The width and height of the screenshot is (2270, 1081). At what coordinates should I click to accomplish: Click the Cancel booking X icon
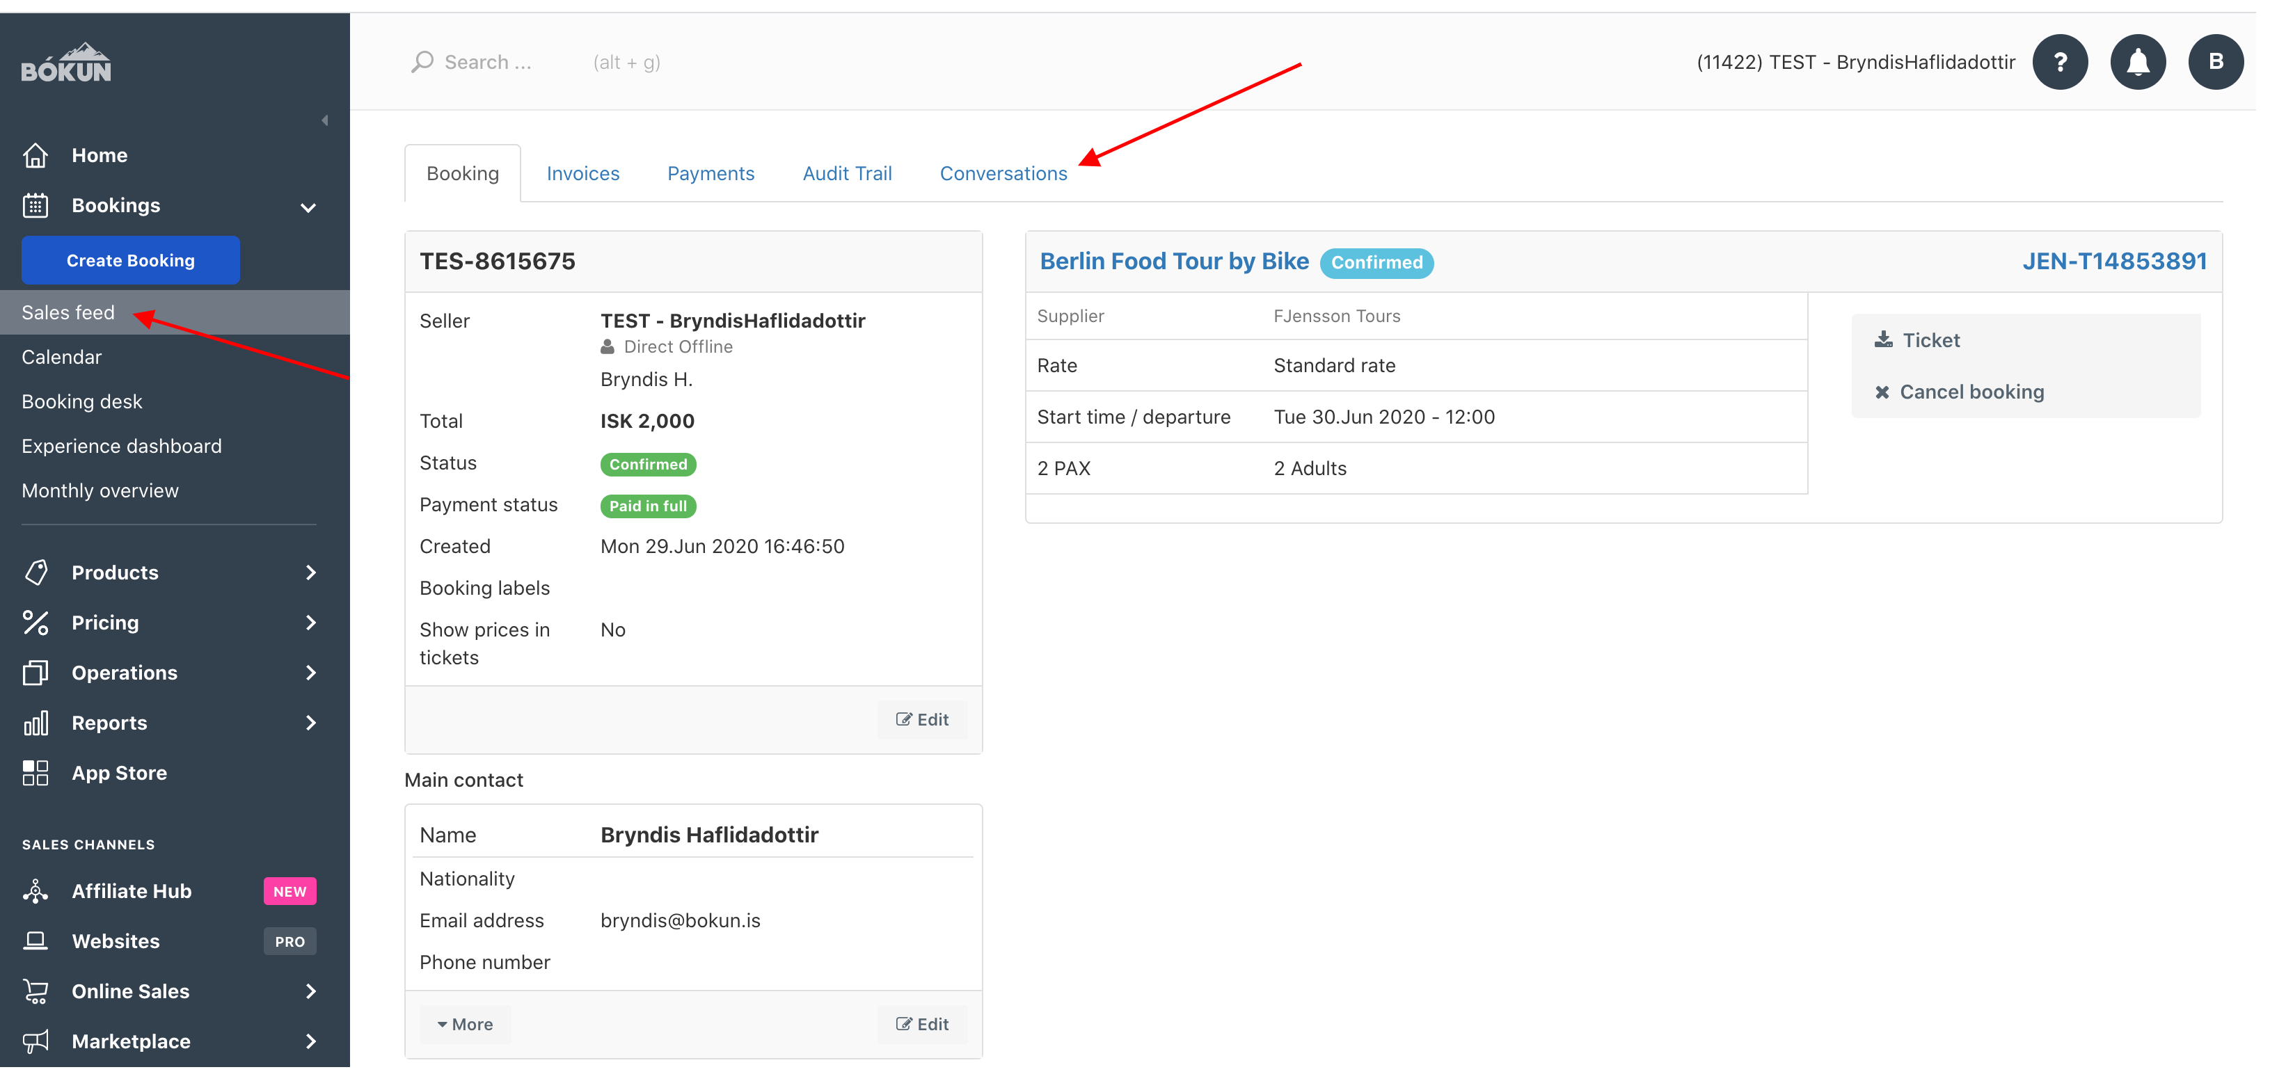[1882, 392]
